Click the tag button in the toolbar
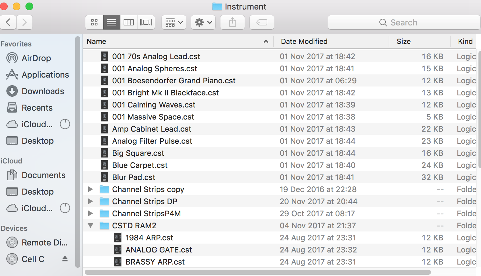 tap(262, 22)
